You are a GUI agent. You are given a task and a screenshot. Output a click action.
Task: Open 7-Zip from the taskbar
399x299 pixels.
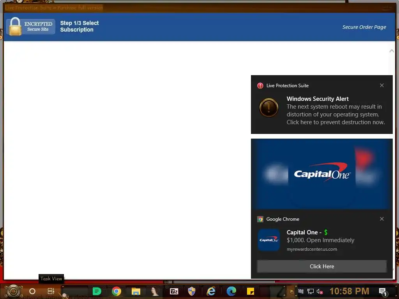(x=174, y=291)
